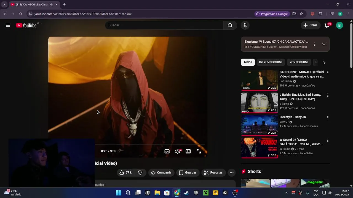Open Chrome tab search dropdown
This screenshot has height=198, width=353.
tap(4, 4)
